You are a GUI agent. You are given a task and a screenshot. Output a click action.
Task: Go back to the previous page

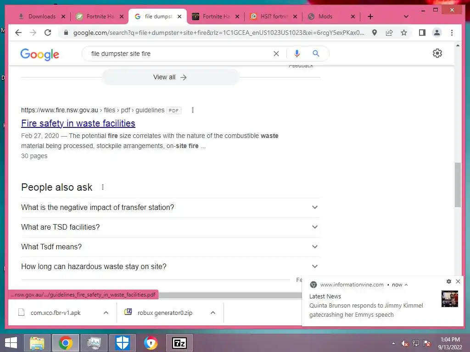pos(18,33)
